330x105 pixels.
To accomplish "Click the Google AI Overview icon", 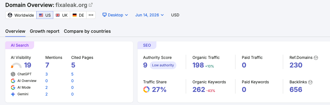I will [x=13, y=81].
